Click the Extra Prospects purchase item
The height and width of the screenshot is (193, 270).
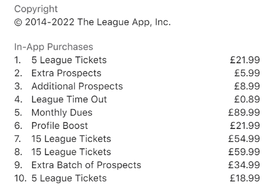(66, 73)
